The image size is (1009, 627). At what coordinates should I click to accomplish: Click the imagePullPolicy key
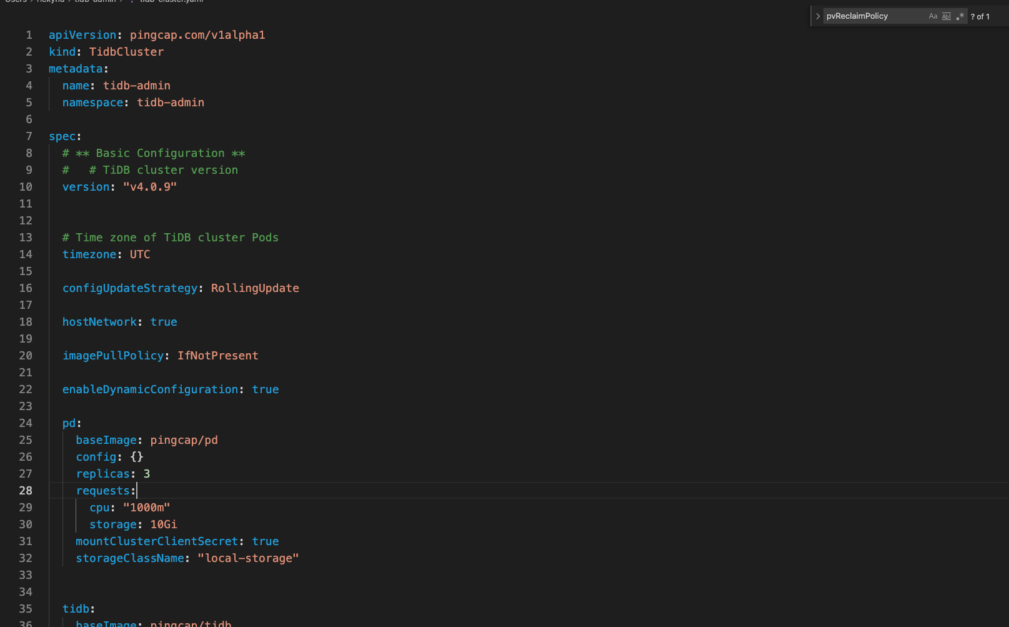(x=113, y=356)
